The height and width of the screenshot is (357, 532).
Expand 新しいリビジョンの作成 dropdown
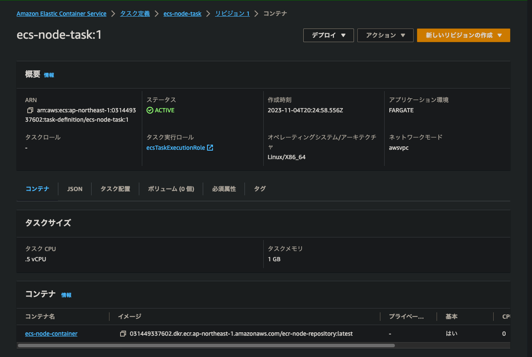(x=463, y=35)
